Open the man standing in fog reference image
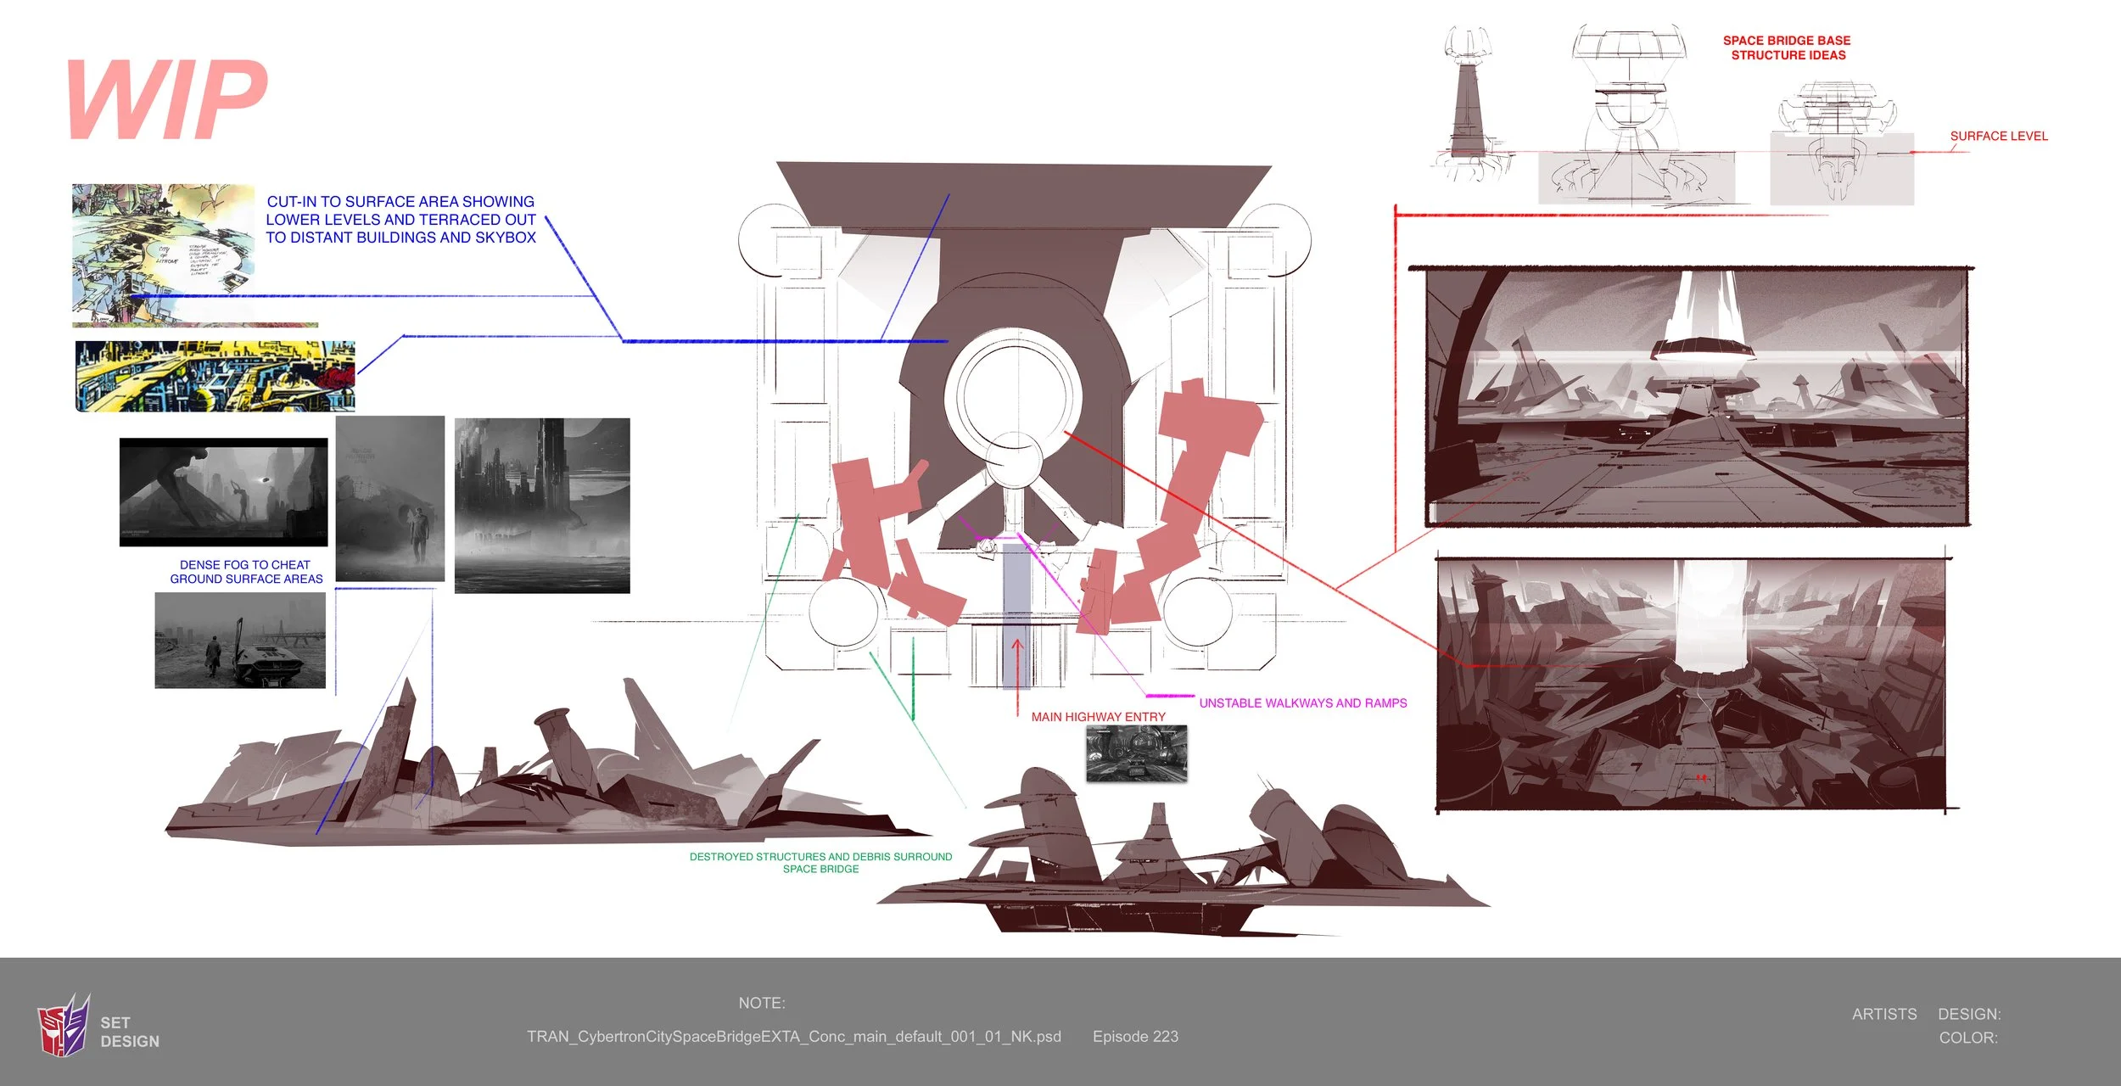Screen dimensions: 2121x1086 point(390,499)
